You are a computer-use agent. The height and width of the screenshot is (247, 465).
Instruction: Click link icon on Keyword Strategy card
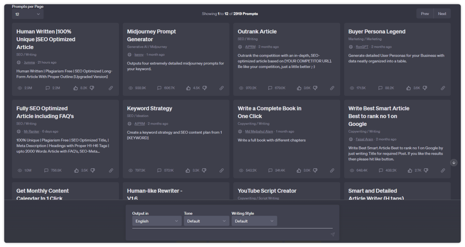[x=221, y=171]
